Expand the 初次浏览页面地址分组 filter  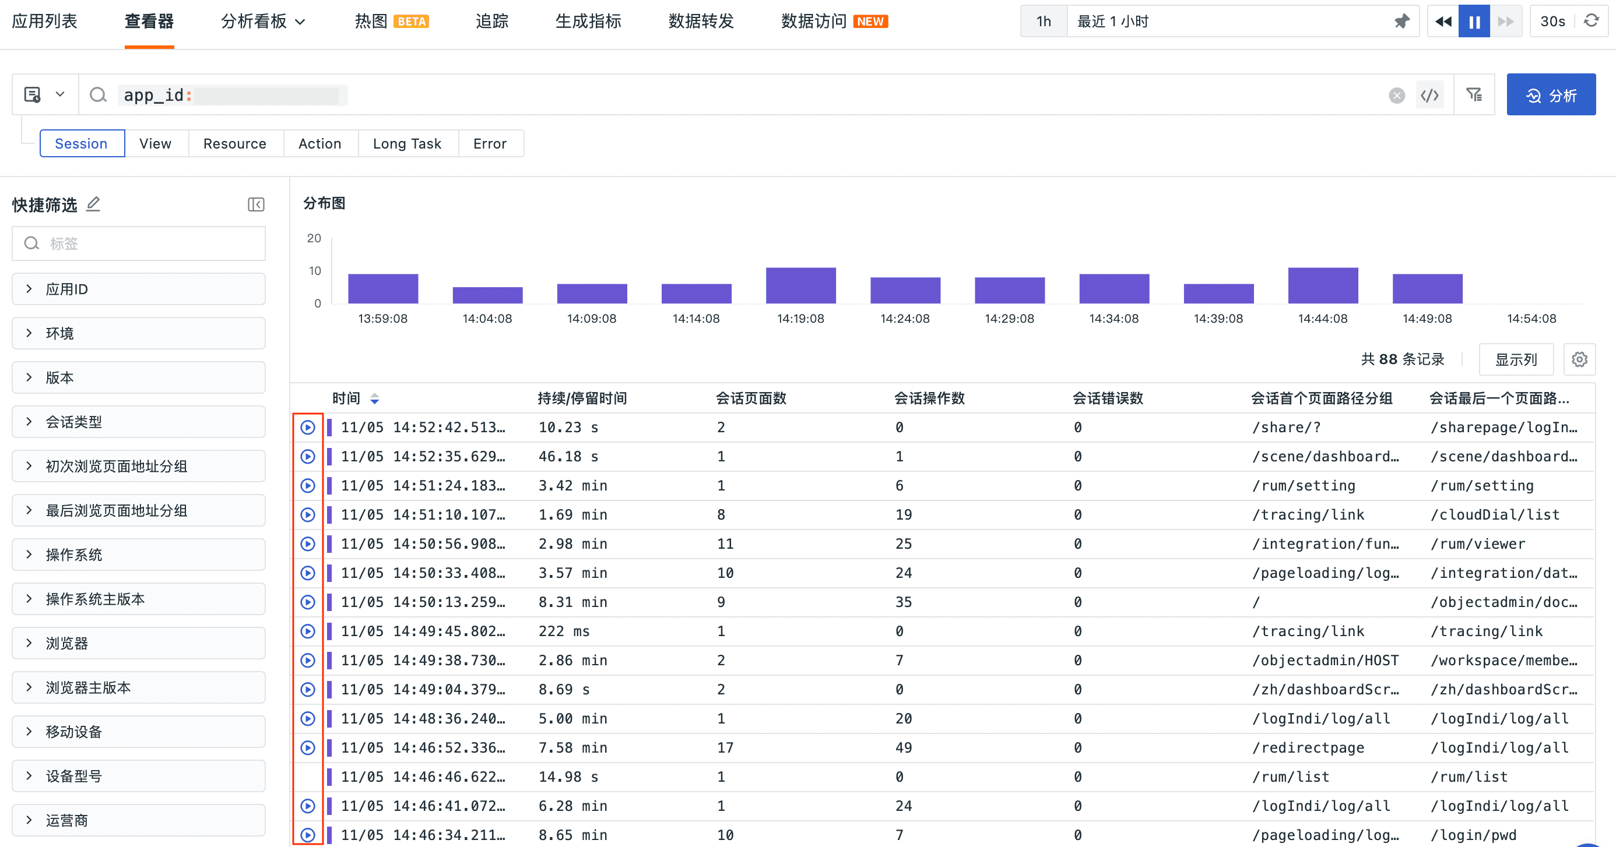(139, 467)
